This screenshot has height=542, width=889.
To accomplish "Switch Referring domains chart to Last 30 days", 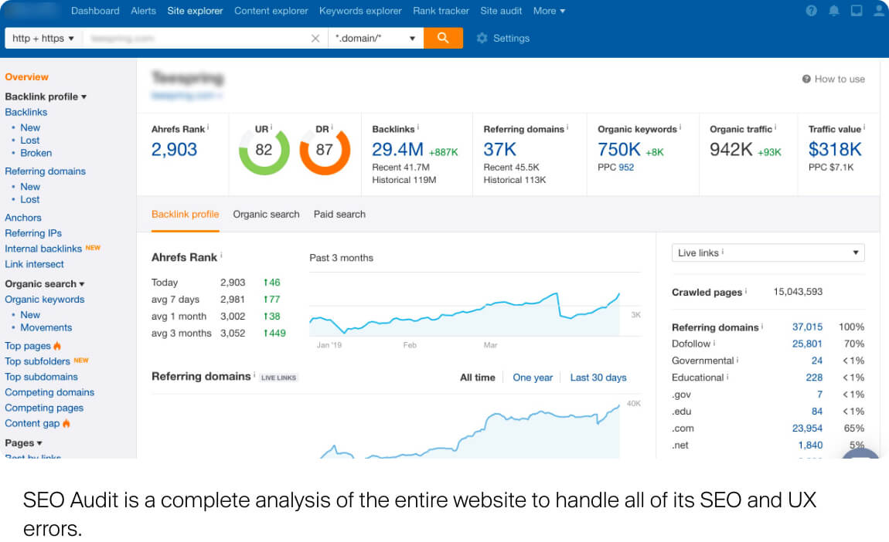I will click(x=598, y=378).
